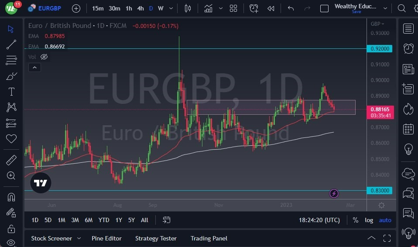The height and width of the screenshot is (247, 418).
Task: Open the watchlist panel
Action: [x=408, y=28]
